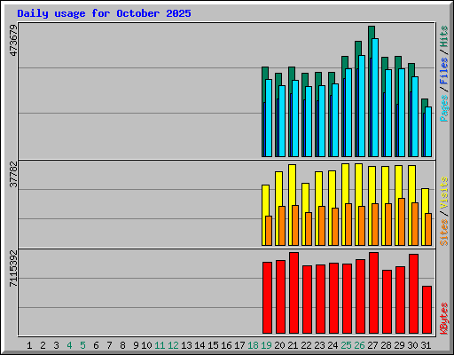Click the cyan files bar for day 27
Image resolution: width=454 pixels, height=355 pixels.
pyautogui.click(x=375, y=98)
